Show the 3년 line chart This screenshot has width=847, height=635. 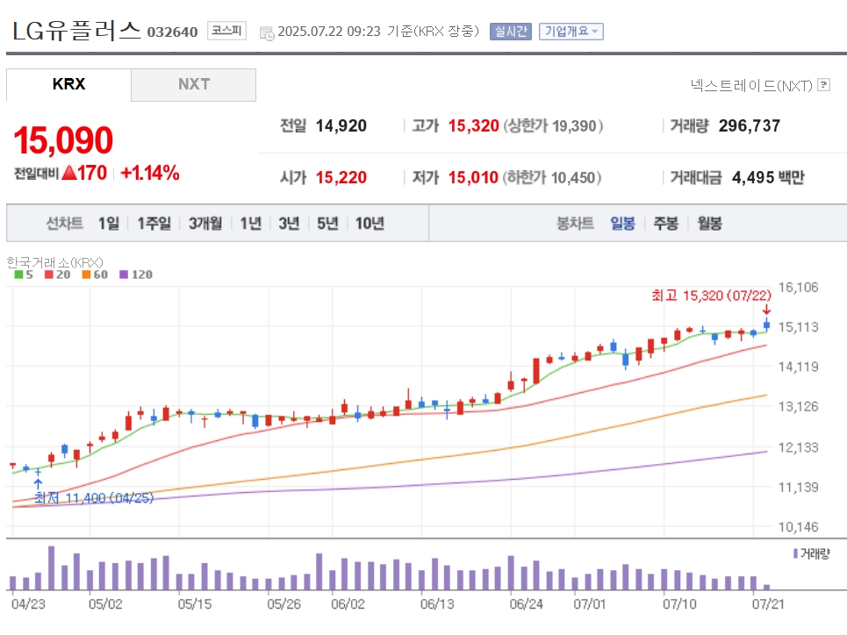coord(289,223)
